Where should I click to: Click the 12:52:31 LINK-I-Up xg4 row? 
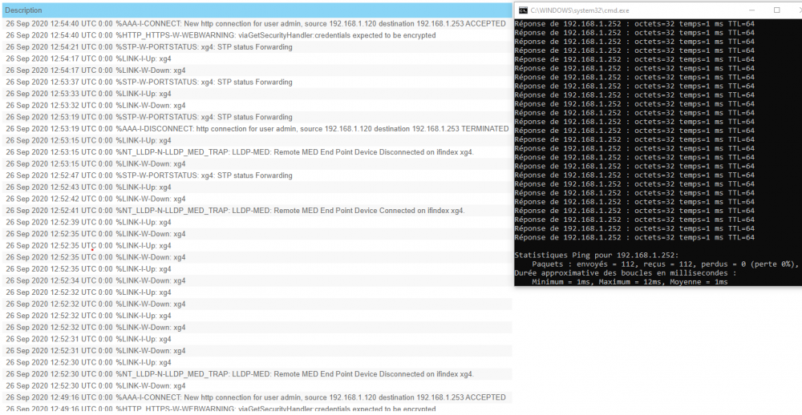[x=257, y=339]
